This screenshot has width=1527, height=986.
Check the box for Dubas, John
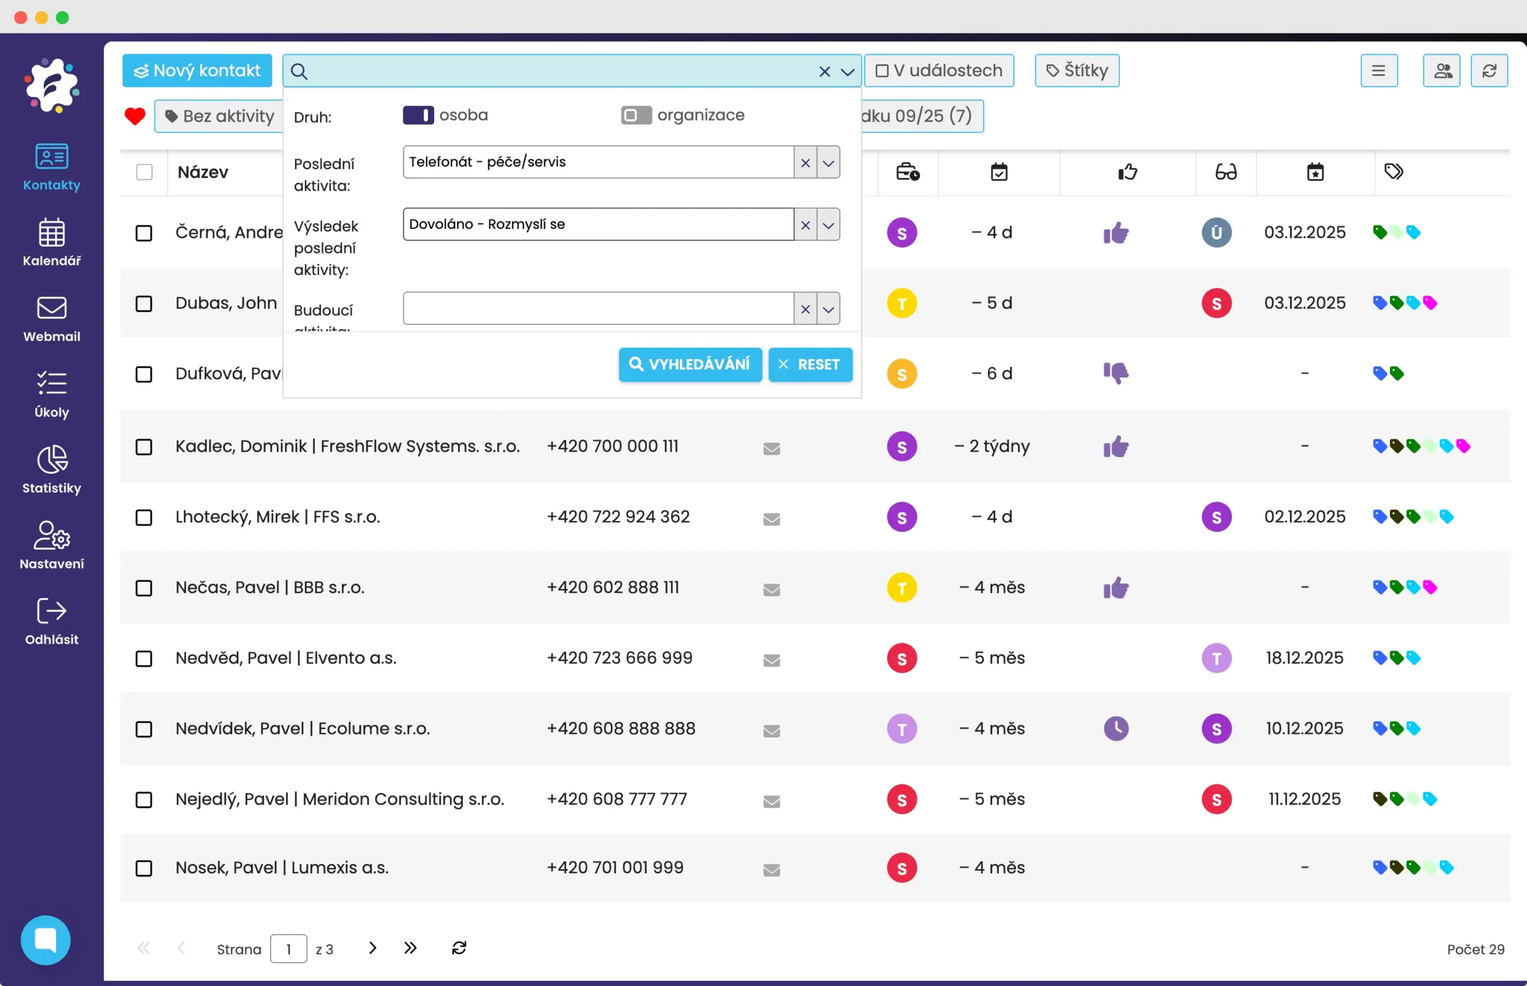(x=144, y=303)
